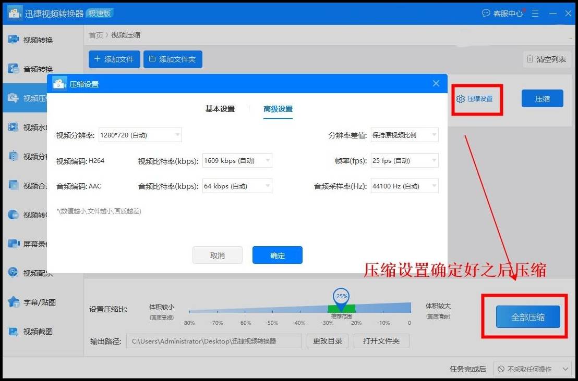
Task: Open the 视频转GIF sidebar icon
Action: (13, 214)
